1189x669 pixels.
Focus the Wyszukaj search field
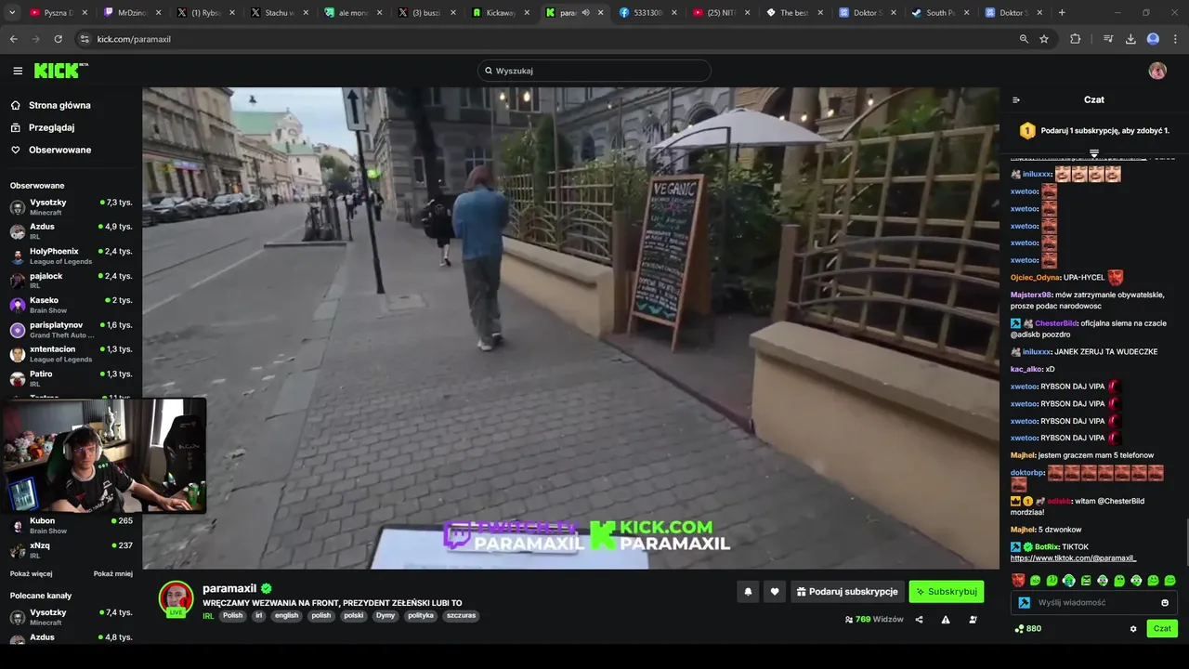(x=594, y=71)
